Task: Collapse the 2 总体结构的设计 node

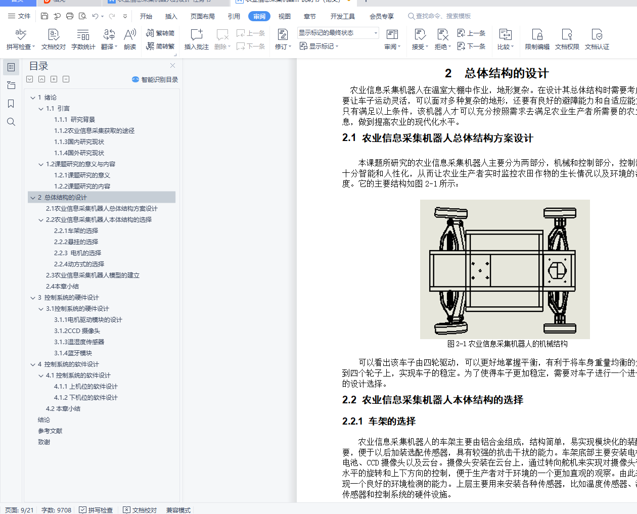Action: (x=33, y=198)
